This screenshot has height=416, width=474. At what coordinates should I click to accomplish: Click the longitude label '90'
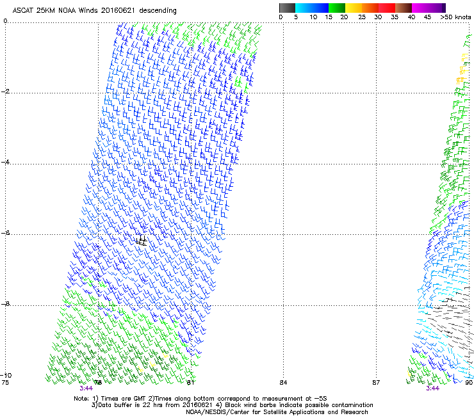(469, 383)
